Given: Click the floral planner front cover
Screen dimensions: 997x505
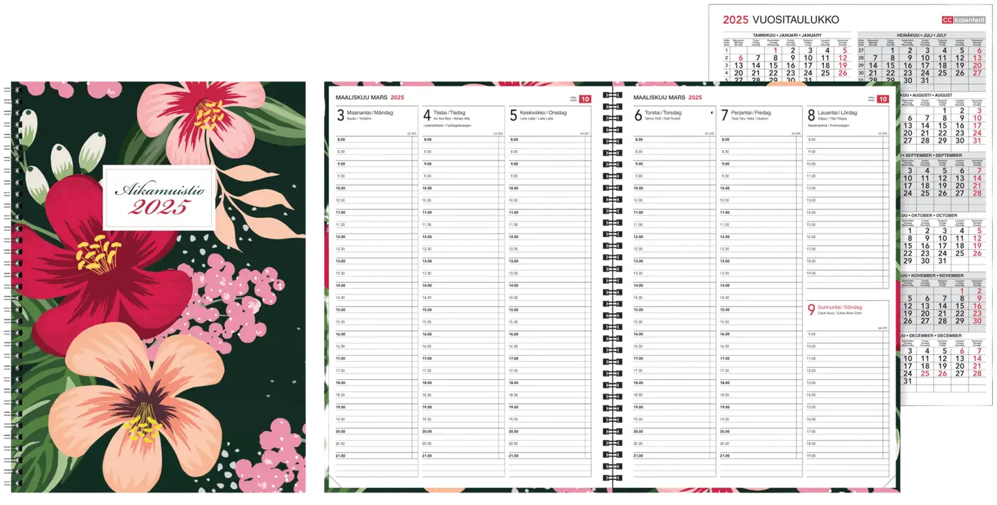Looking at the screenshot, I should 159,287.
